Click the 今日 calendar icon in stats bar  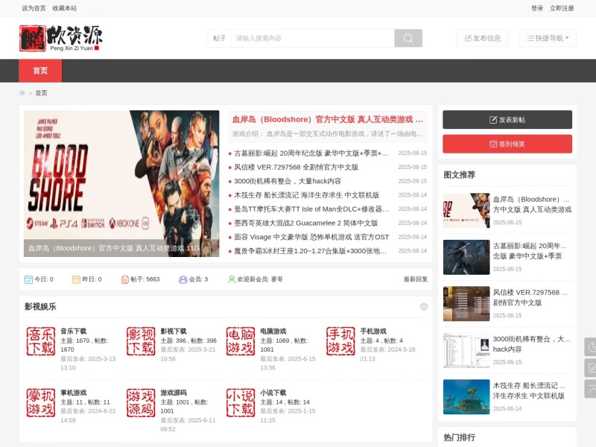click(x=28, y=280)
